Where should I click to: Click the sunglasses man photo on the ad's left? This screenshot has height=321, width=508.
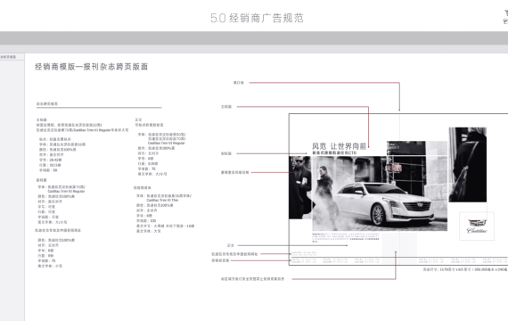pyautogui.click(x=300, y=187)
